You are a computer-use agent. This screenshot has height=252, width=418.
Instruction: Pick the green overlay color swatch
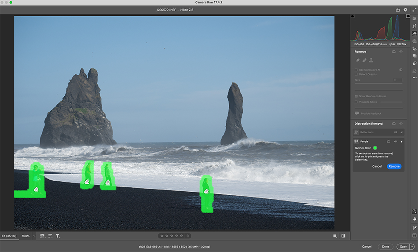(x=375, y=148)
